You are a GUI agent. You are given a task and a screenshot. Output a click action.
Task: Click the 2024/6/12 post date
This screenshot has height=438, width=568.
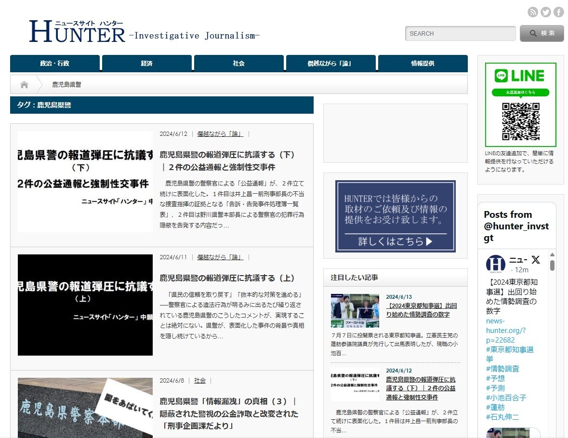tap(173, 134)
